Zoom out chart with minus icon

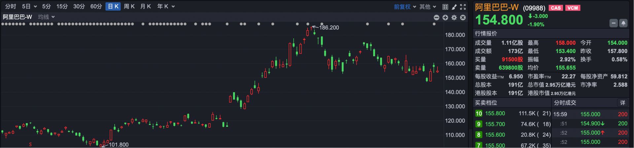437,17
